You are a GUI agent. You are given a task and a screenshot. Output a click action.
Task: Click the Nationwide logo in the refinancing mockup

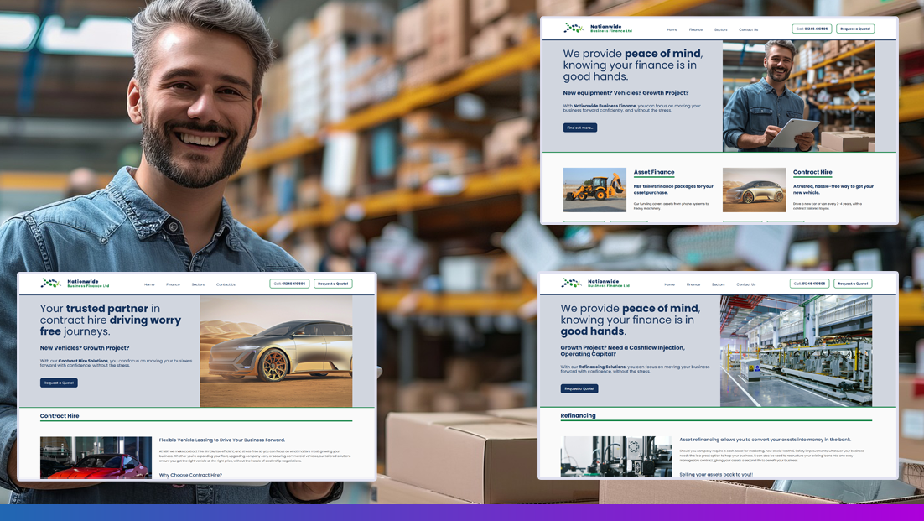click(596, 284)
